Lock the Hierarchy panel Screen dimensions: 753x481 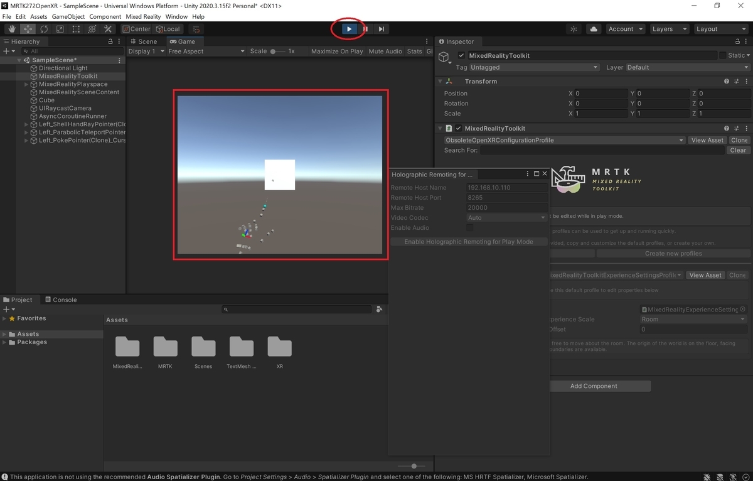[x=111, y=41]
